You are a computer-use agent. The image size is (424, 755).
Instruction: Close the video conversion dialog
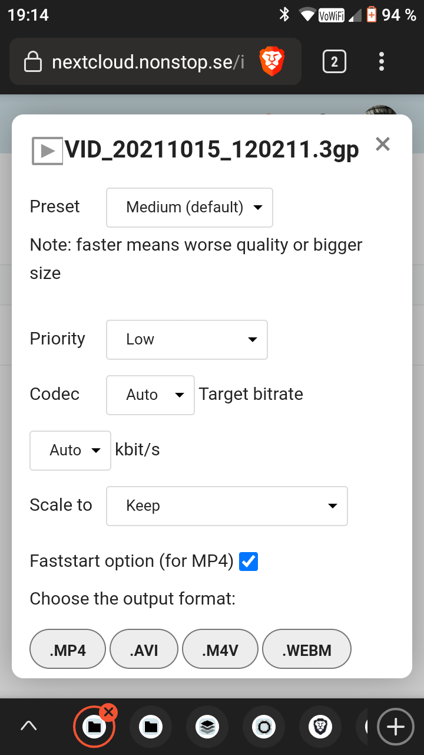383,144
